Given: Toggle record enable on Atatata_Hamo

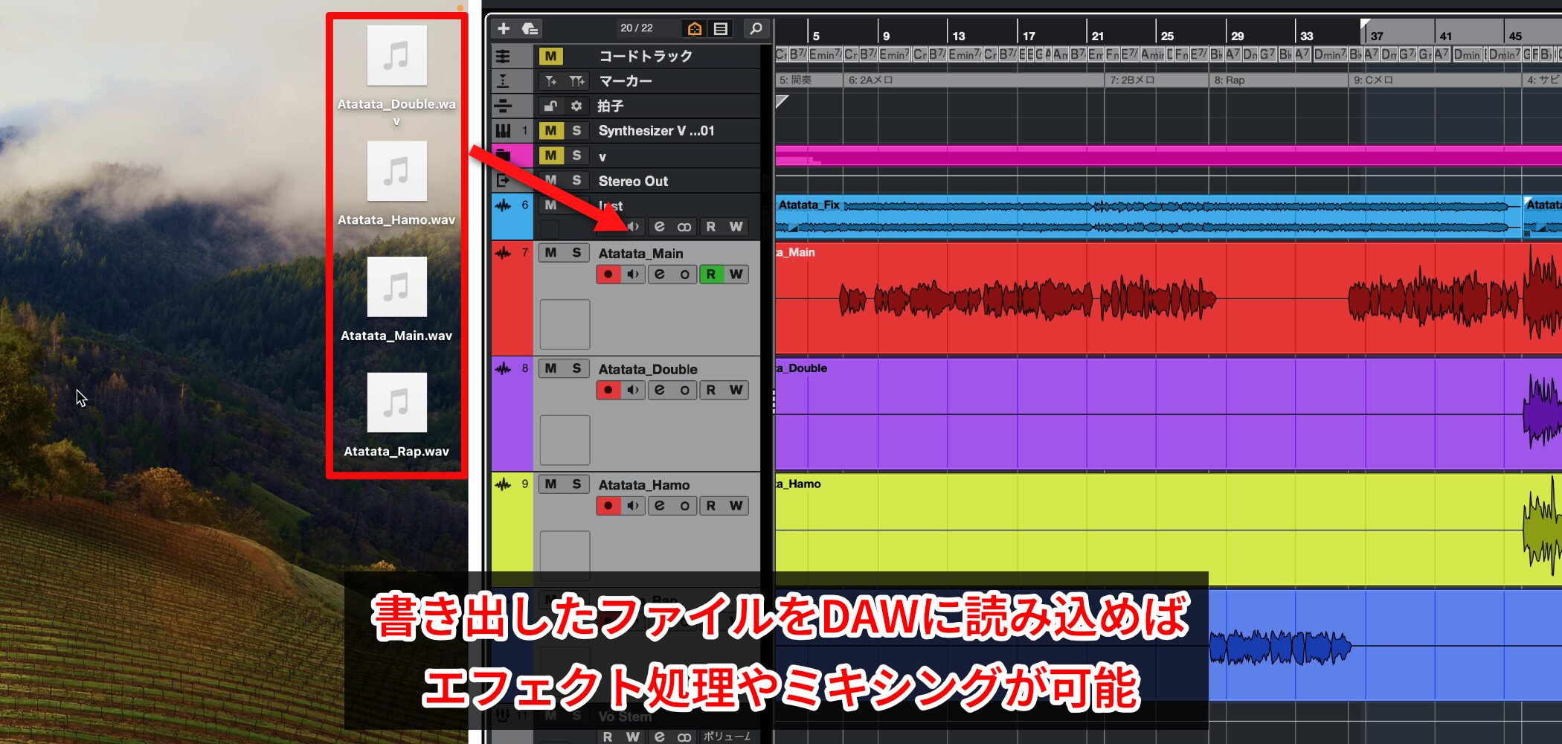Looking at the screenshot, I should tap(608, 506).
